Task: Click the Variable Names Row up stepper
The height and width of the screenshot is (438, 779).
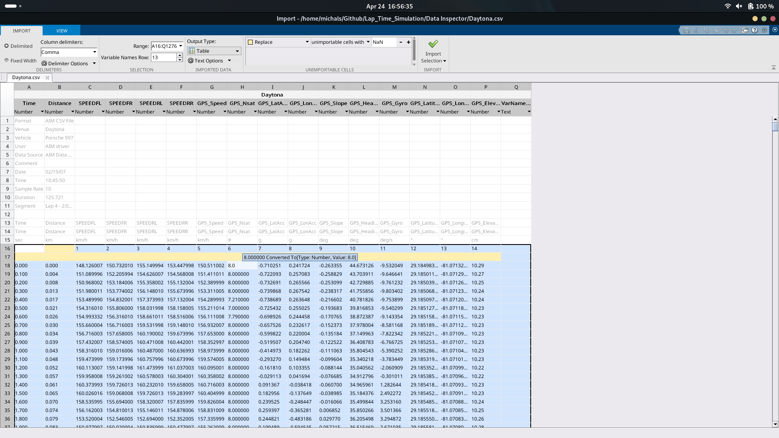Action: 180,55
